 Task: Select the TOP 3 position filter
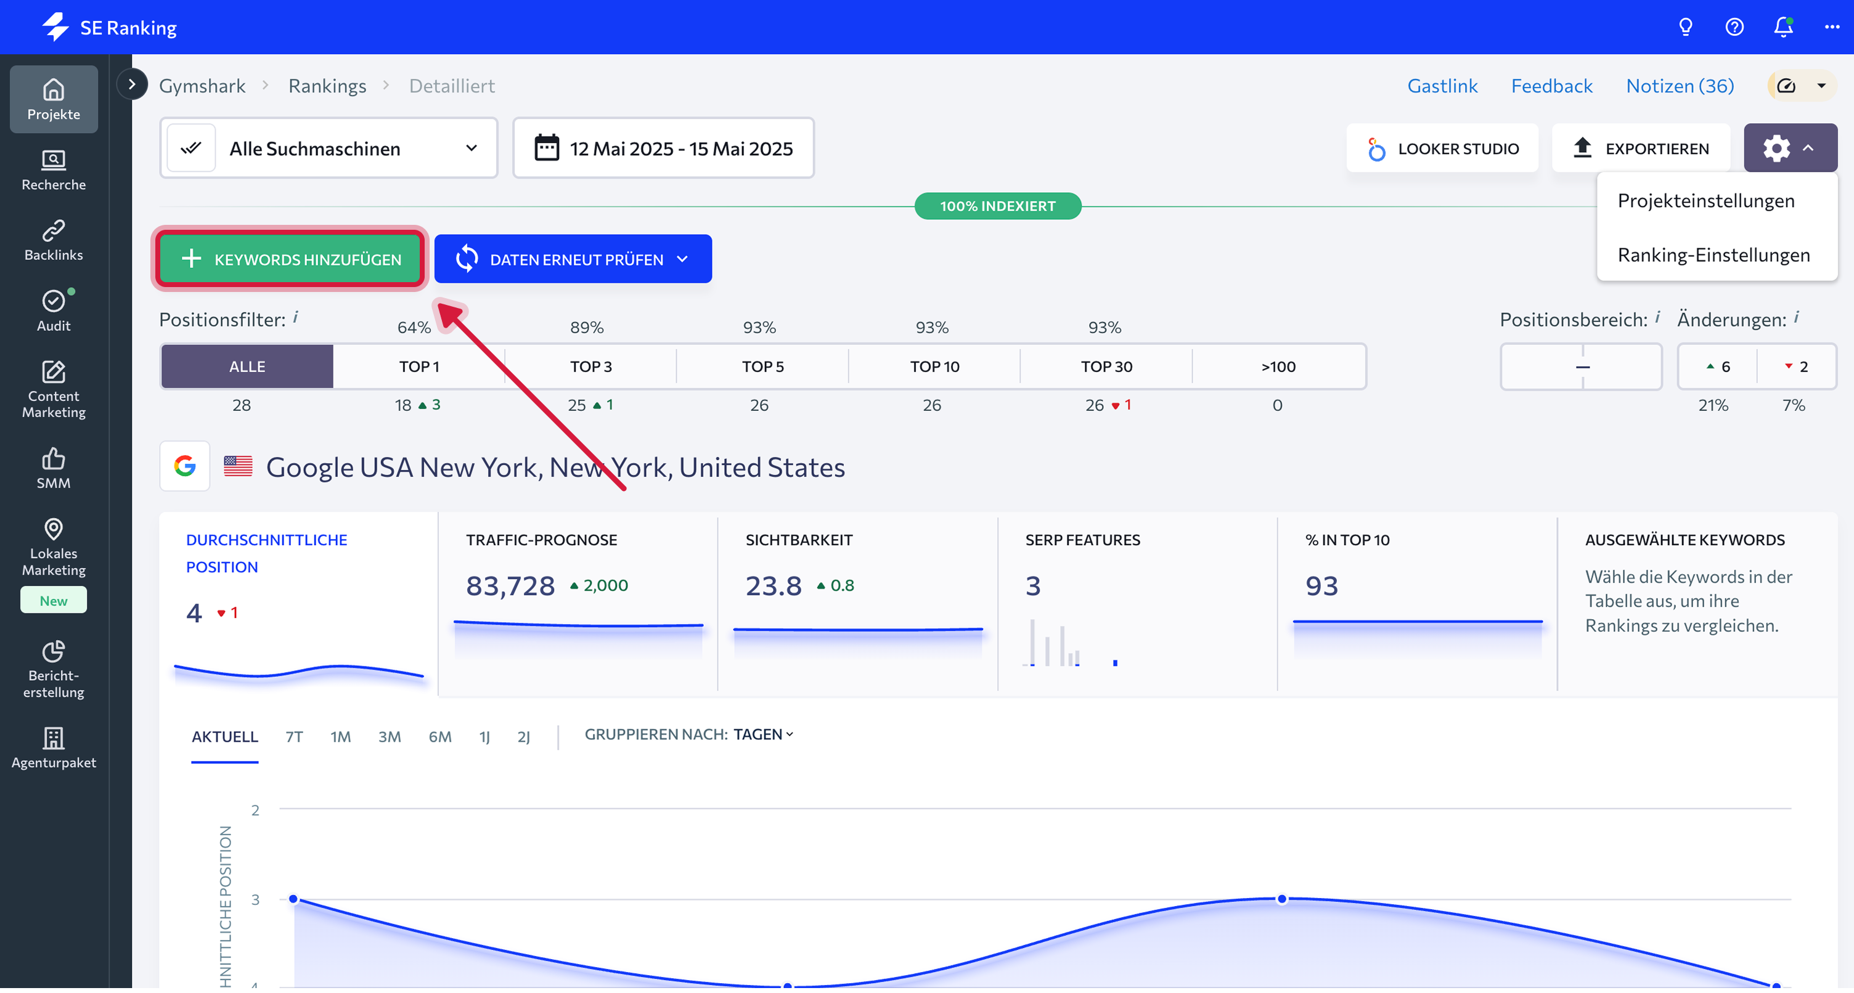(x=591, y=367)
